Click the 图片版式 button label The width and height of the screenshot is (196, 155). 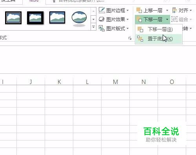point(116,28)
